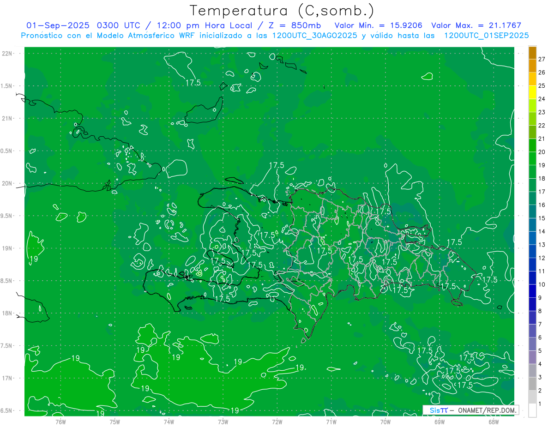Click 'Valor Max. = 21.1767' text
Viewport: 554px width, 428px height.
point(476,25)
